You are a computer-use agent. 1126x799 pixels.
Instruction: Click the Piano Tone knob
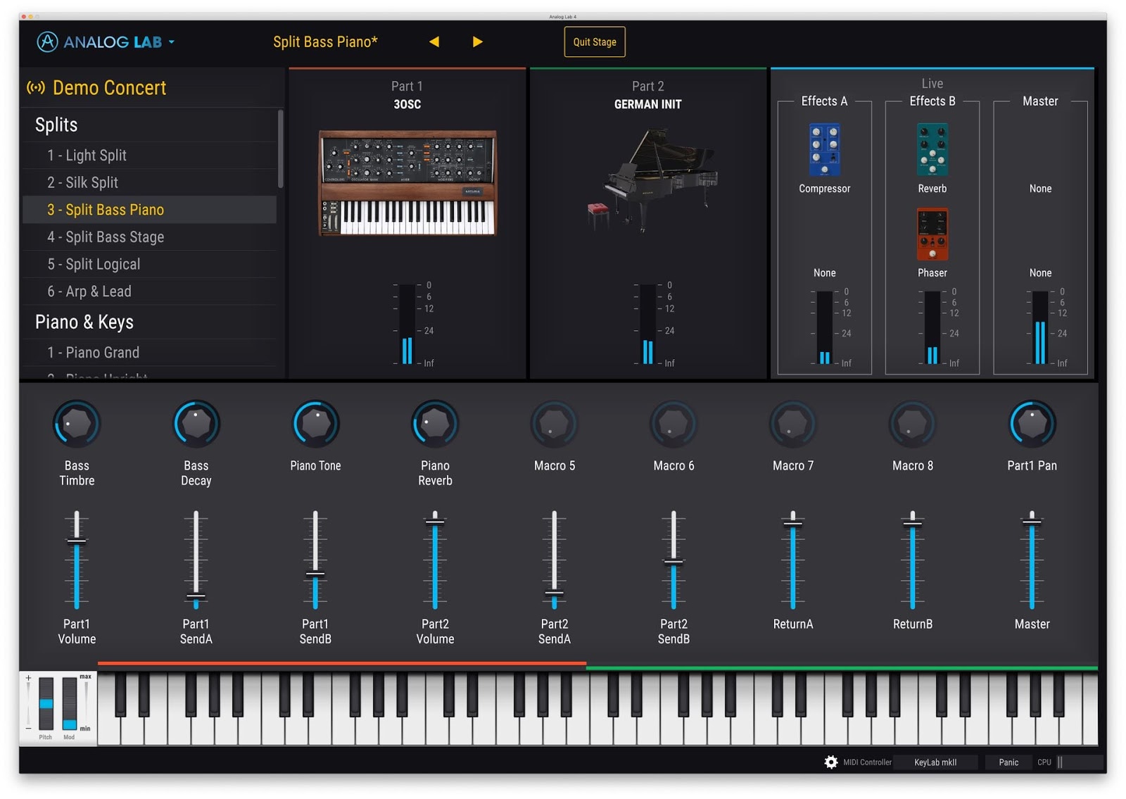315,424
